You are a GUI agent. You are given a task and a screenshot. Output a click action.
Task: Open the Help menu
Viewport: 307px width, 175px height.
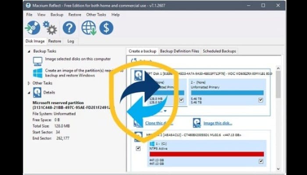pyautogui.click(x=115, y=14)
